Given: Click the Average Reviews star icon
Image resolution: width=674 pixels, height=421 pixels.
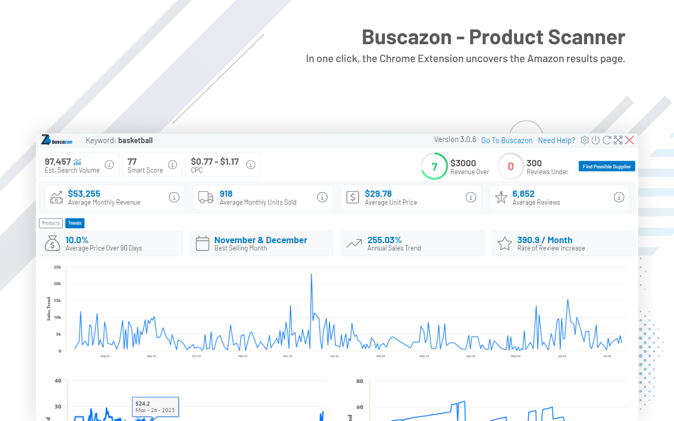Looking at the screenshot, I should [x=501, y=197].
